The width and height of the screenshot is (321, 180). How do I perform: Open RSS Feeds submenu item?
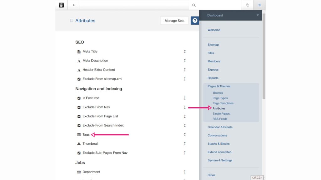[x=220, y=119]
